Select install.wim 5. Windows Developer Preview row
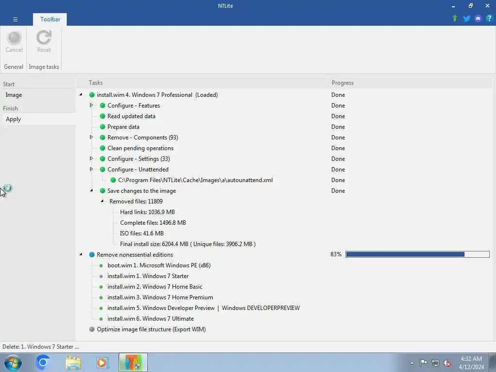This screenshot has height=372, width=496. coord(204,308)
